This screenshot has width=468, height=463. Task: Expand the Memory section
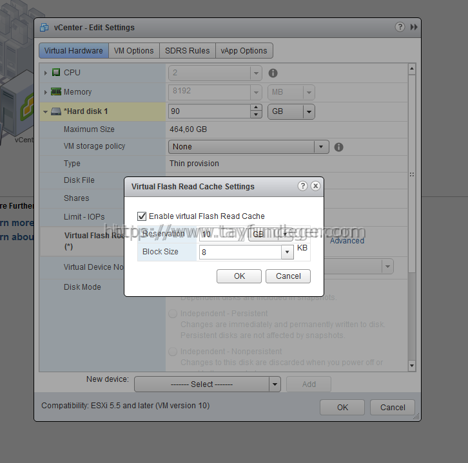coord(45,92)
